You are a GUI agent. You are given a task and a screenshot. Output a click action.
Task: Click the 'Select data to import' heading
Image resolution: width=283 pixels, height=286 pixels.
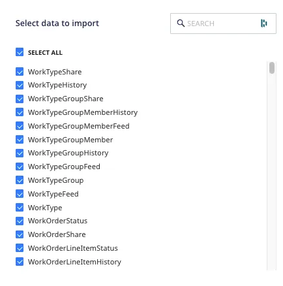[x=57, y=24]
